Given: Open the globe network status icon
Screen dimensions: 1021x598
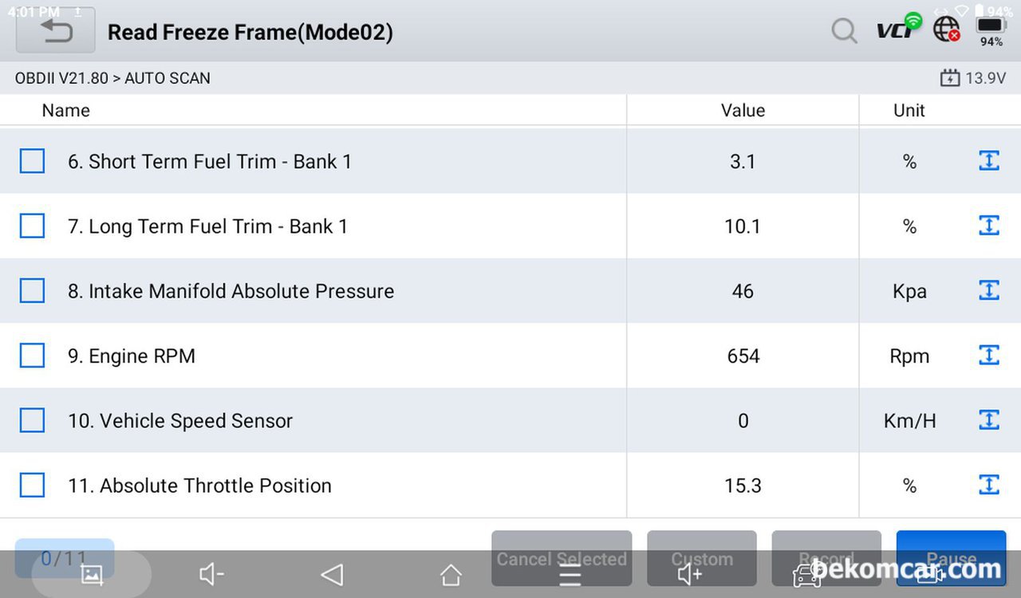Looking at the screenshot, I should 947,30.
